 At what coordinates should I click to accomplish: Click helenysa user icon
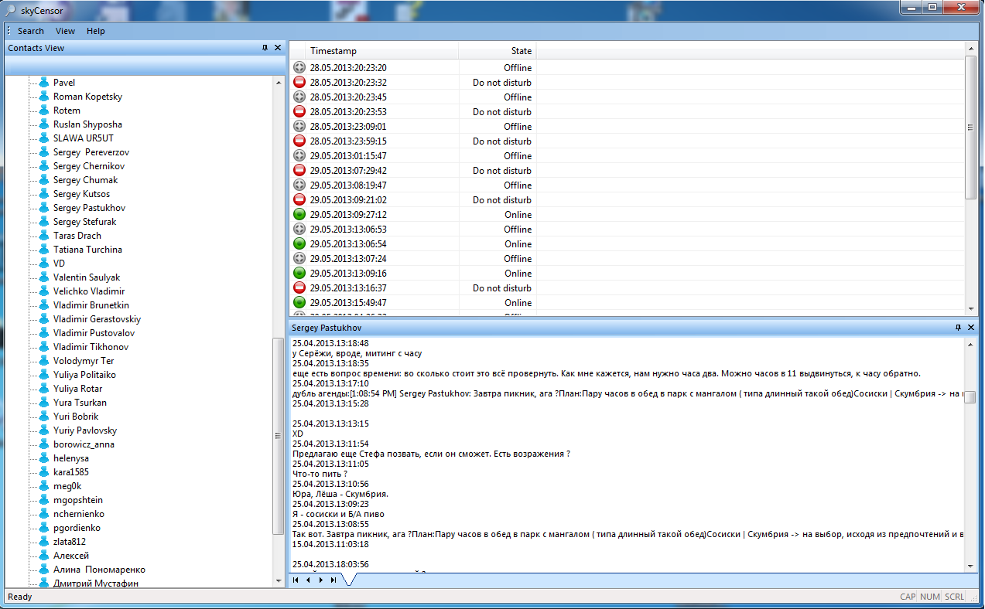pyautogui.click(x=44, y=458)
